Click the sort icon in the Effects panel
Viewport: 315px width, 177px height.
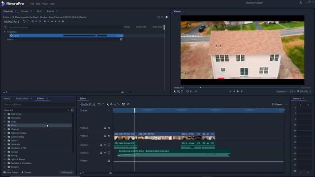[72, 110]
